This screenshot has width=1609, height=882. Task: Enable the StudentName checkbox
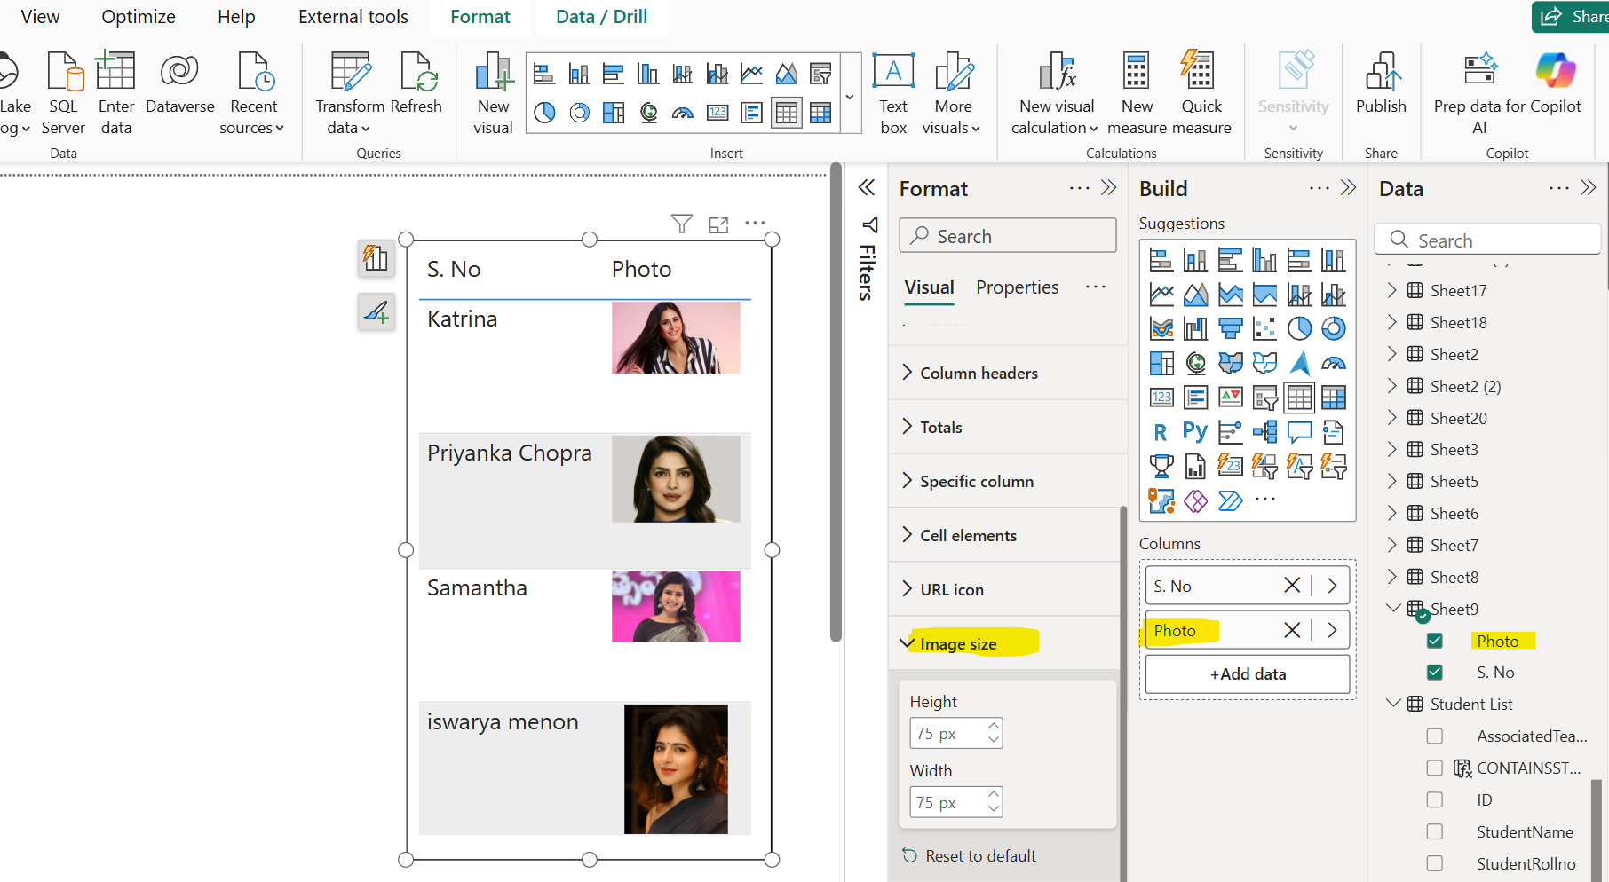(1434, 831)
